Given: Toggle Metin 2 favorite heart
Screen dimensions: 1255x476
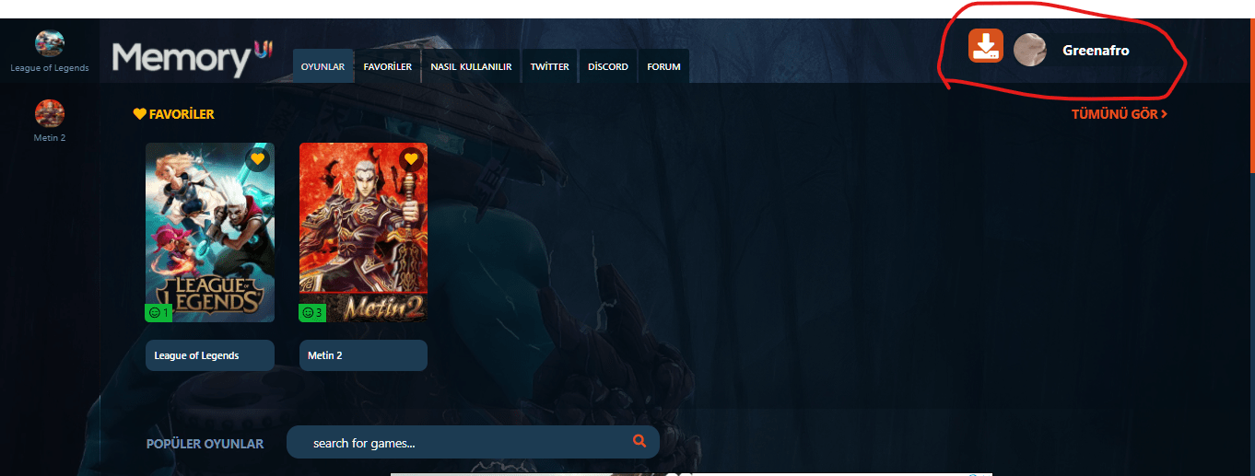Looking at the screenshot, I should click(411, 159).
